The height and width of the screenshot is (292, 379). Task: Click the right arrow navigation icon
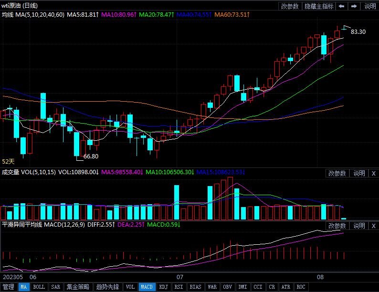354,6
